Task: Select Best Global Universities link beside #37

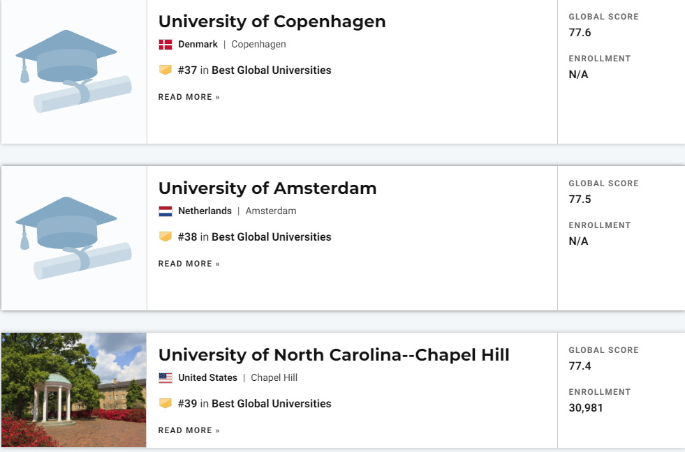Action: (271, 70)
